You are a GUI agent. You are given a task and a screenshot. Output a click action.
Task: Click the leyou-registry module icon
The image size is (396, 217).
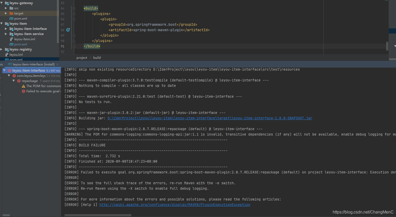pyautogui.click(x=7, y=49)
